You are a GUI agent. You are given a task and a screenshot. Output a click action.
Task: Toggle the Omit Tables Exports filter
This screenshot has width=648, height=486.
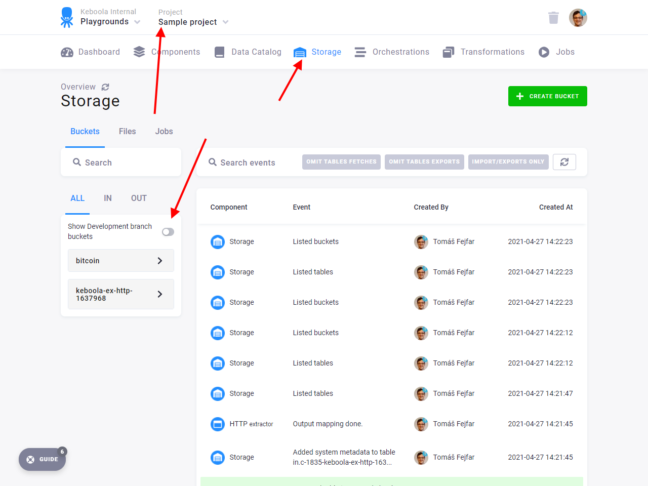(424, 162)
